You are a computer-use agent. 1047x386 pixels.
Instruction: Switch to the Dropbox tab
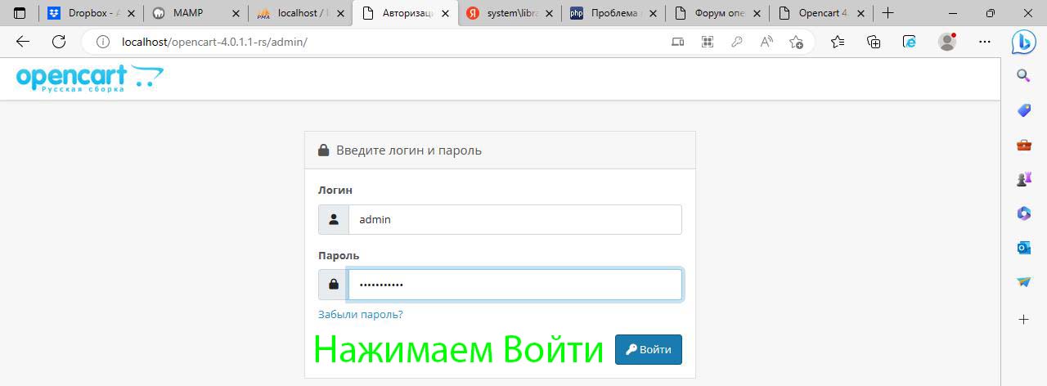[90, 13]
